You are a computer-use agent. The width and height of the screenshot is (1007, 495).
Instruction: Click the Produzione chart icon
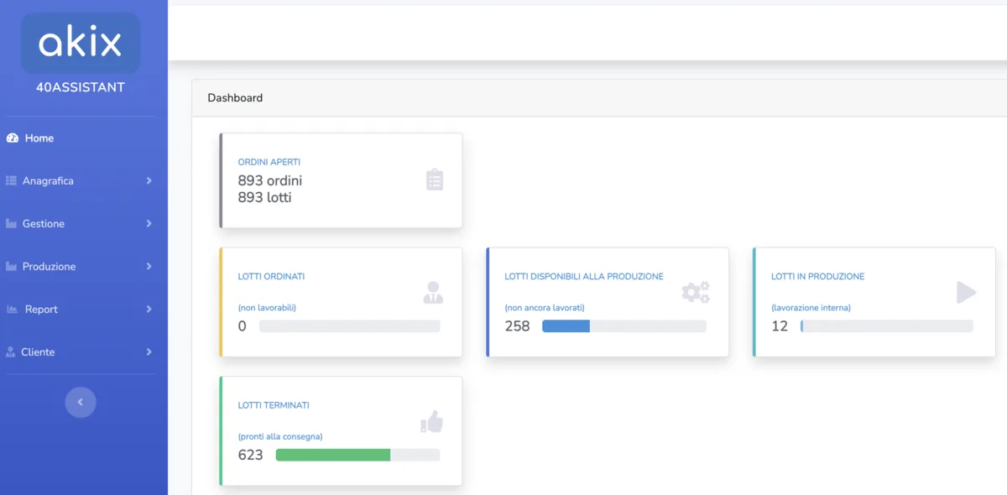[12, 267]
